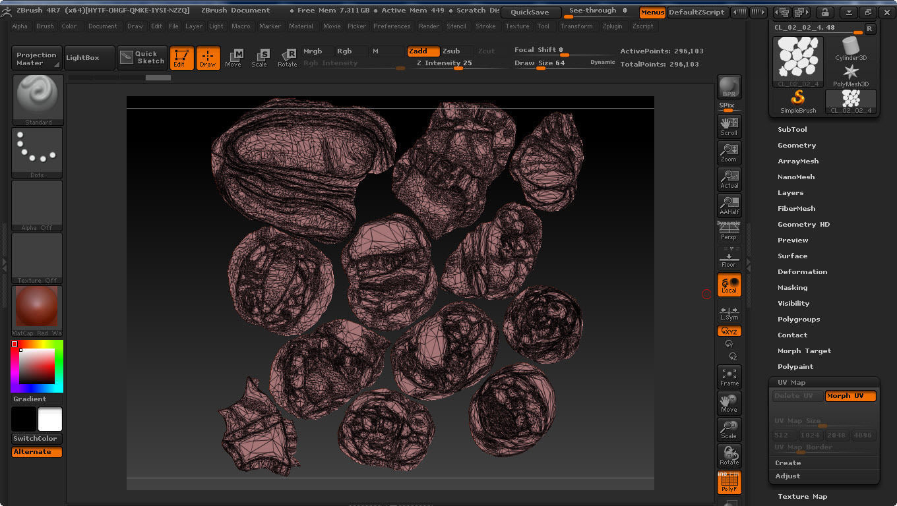Select the Scroll canvas tool
The width and height of the screenshot is (897, 506).
tap(729, 126)
